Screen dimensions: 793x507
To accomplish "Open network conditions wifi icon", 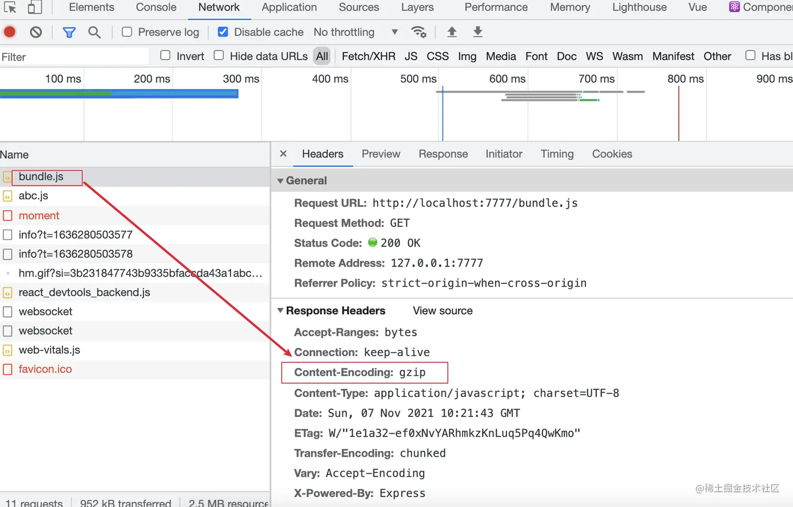I will point(419,32).
